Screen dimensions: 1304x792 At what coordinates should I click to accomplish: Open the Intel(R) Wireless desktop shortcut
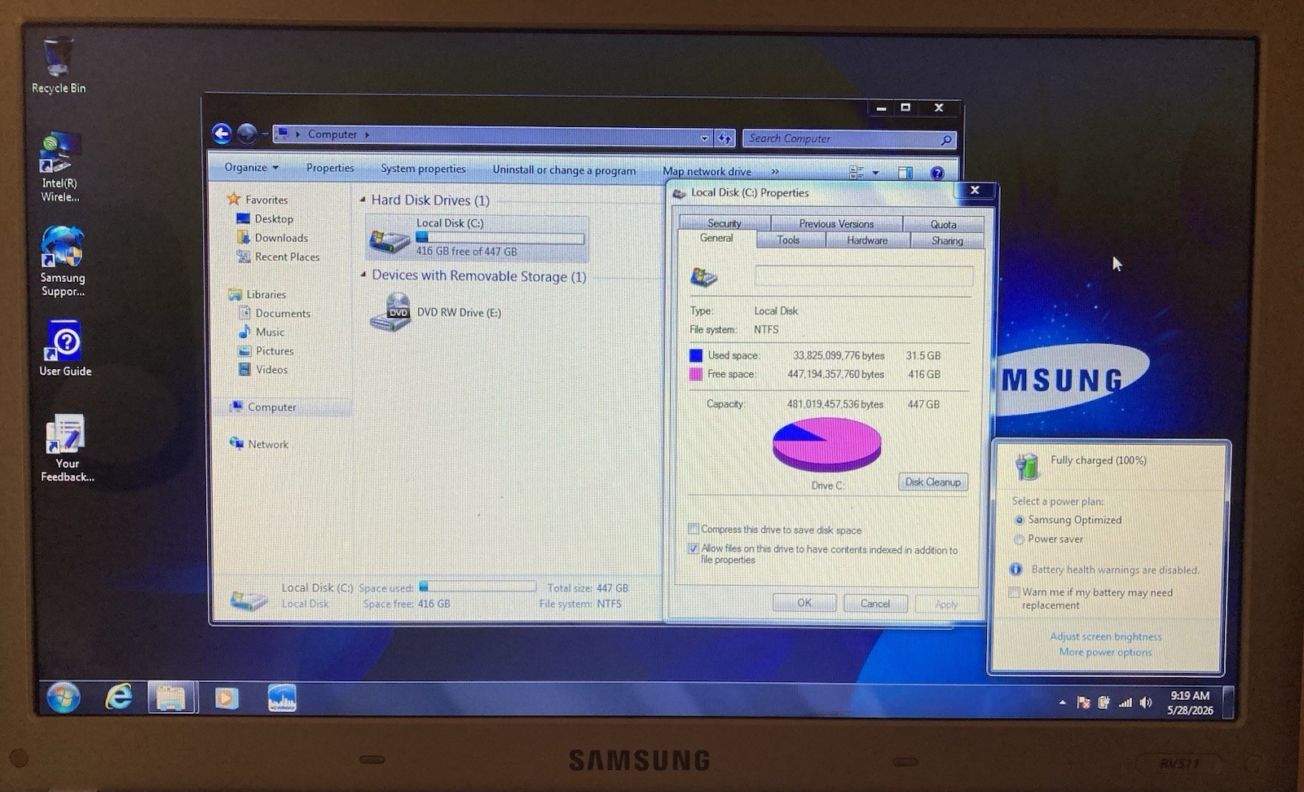[60, 166]
